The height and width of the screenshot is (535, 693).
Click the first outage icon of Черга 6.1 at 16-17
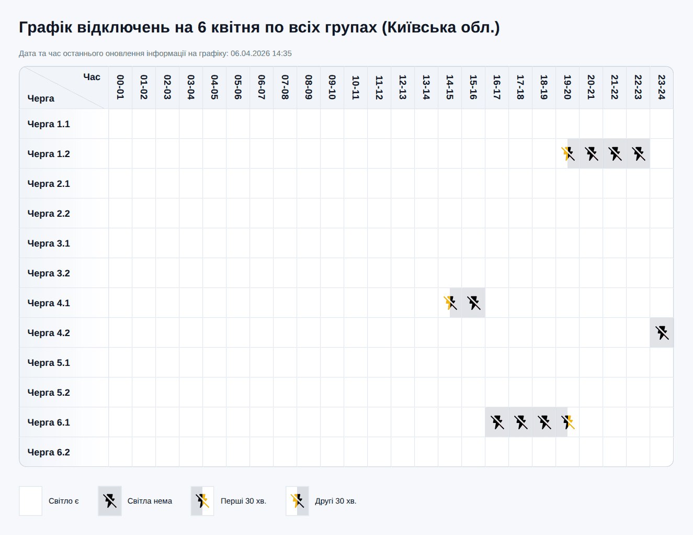pyautogui.click(x=497, y=422)
